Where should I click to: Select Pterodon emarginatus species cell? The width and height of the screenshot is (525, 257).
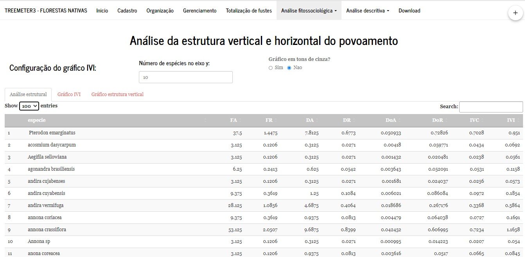click(52, 133)
